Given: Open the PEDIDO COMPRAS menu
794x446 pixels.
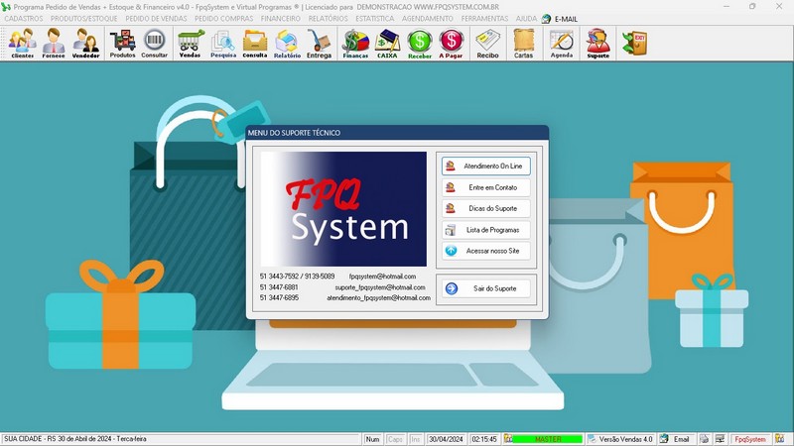Looking at the screenshot, I should (224, 18).
